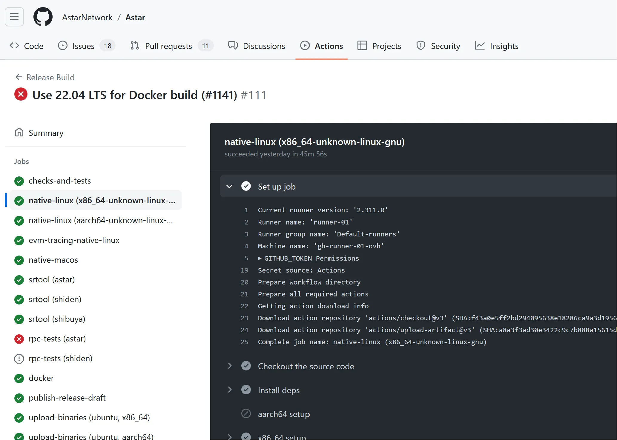Expand the Checkout the source code step
617x440 pixels.
pyautogui.click(x=229, y=366)
